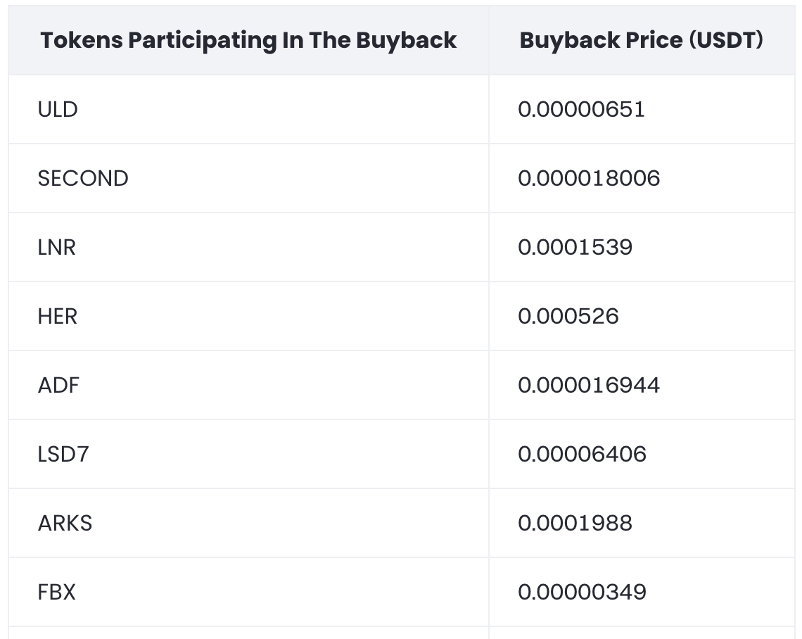Image resolution: width=802 pixels, height=639 pixels.
Task: Click the price value 0.000018006
Action: (589, 179)
